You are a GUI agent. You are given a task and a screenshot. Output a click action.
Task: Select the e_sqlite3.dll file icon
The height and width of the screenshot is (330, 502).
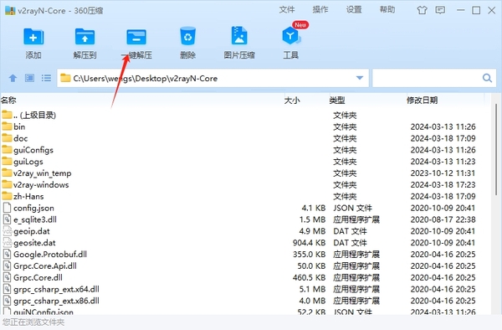(x=7, y=219)
